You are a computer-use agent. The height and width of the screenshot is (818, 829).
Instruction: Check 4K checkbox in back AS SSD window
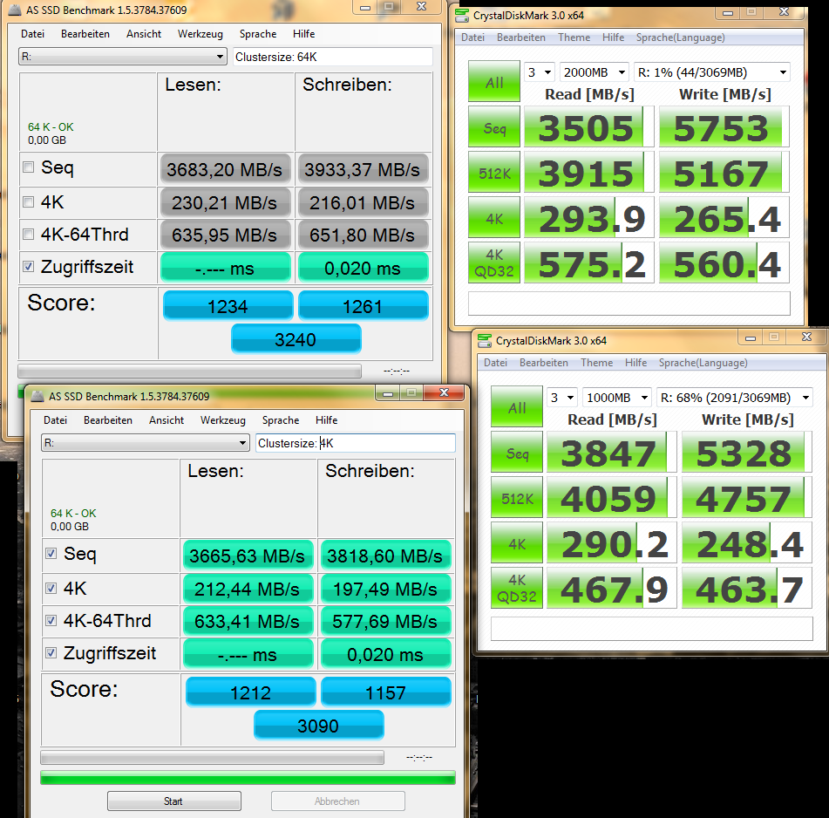(29, 201)
